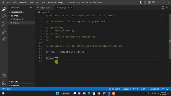The height and width of the screenshot is (96, 171).
Task: Open Microsoft Store from the taskbar
Action: [94, 93]
